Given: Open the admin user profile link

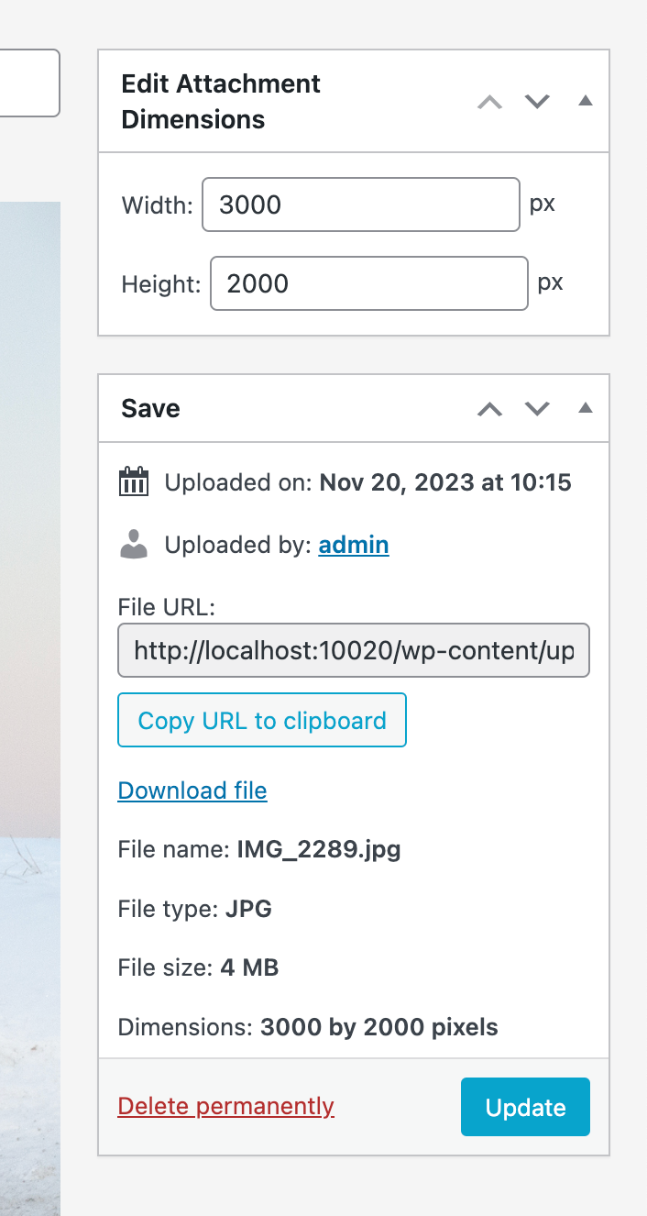Looking at the screenshot, I should coord(354,544).
